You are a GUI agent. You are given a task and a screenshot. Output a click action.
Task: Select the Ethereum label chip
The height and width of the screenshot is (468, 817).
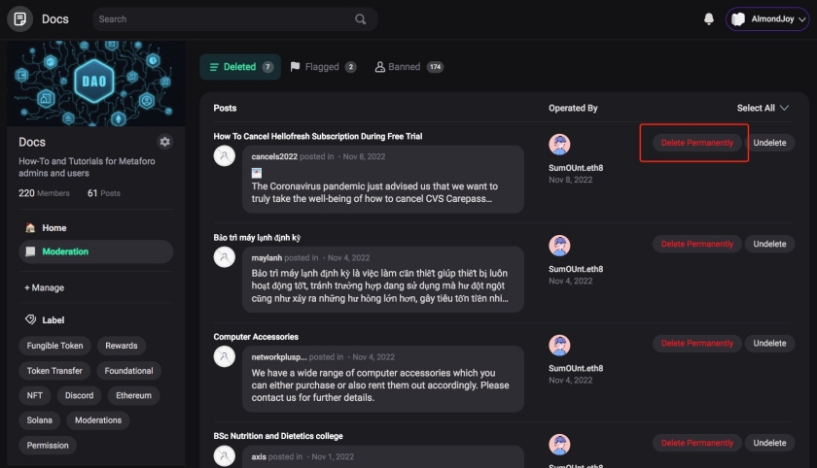[x=134, y=396]
